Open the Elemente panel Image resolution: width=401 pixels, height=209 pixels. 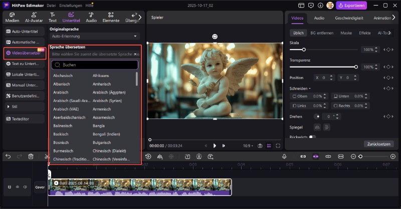coord(111,17)
